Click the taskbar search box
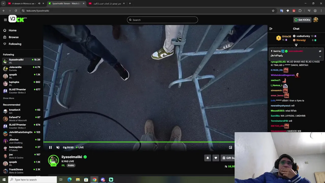 coord(32,180)
